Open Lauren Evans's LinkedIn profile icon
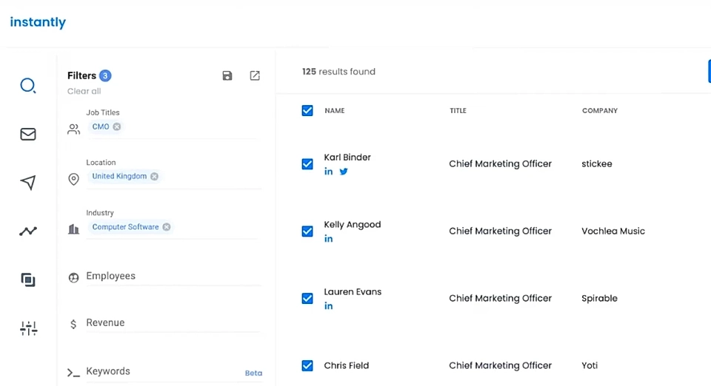The width and height of the screenshot is (711, 386). (329, 306)
